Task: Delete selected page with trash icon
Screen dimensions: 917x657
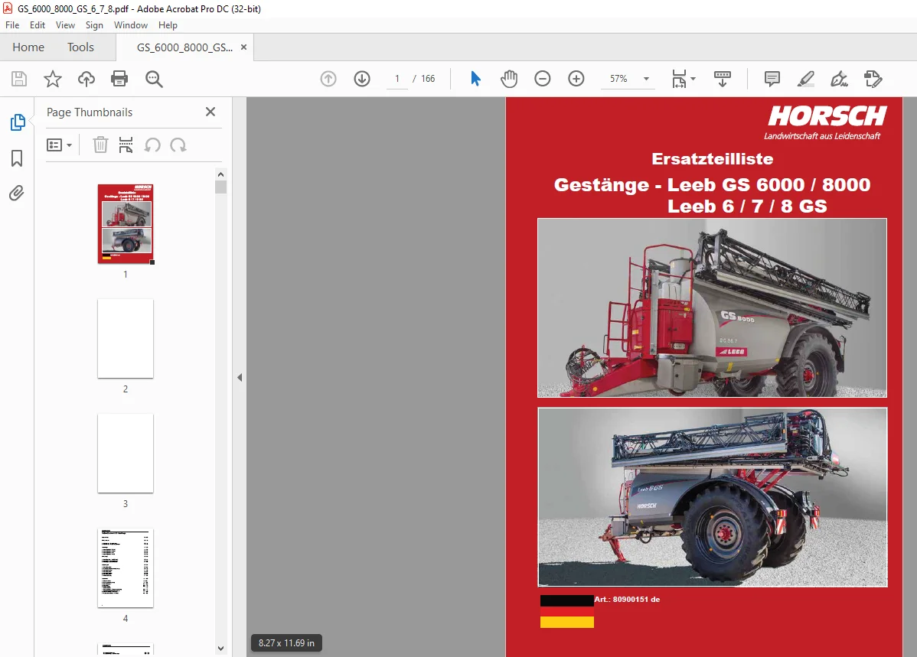Action: coord(100,145)
